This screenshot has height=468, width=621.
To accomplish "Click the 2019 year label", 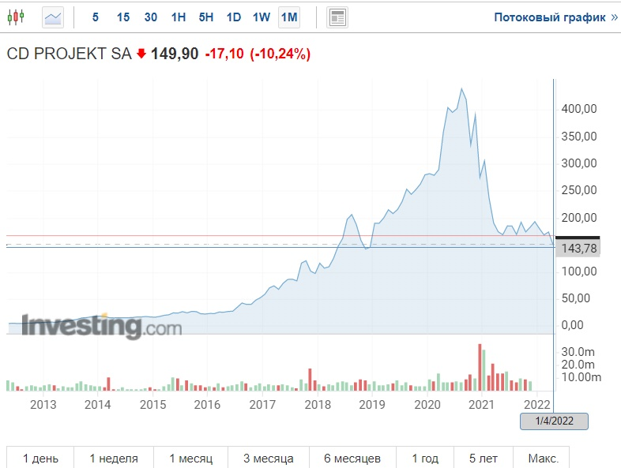I will click(x=372, y=405).
